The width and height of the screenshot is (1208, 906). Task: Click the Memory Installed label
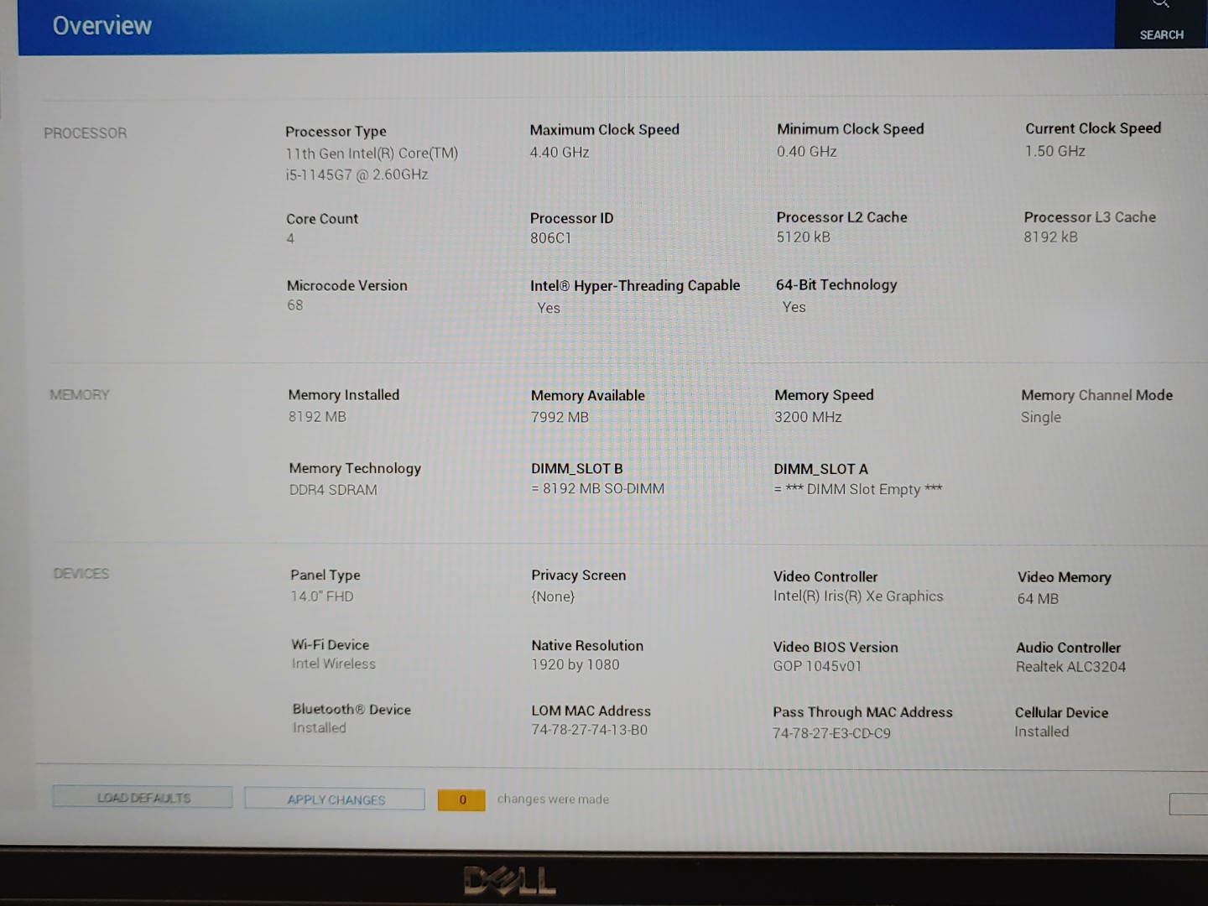[x=343, y=395]
